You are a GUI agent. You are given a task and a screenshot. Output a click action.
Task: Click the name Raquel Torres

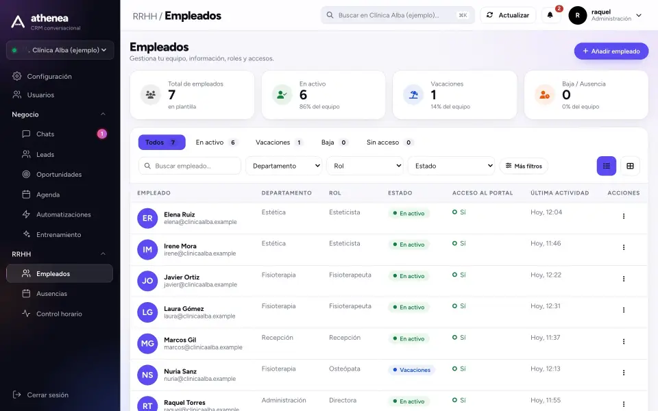[184, 403]
